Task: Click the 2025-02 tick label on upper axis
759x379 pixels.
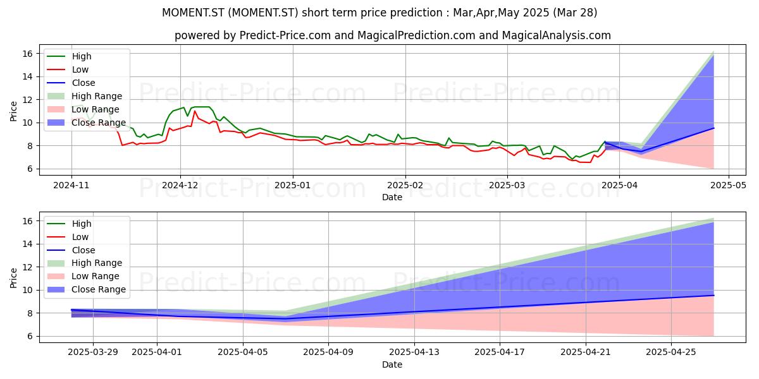Action: 405,186
